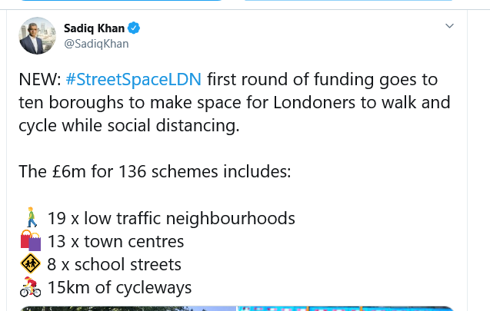The image size is (490, 311).
Task: Open the #StreetSpaceLDN hashtag link
Action: (x=134, y=80)
